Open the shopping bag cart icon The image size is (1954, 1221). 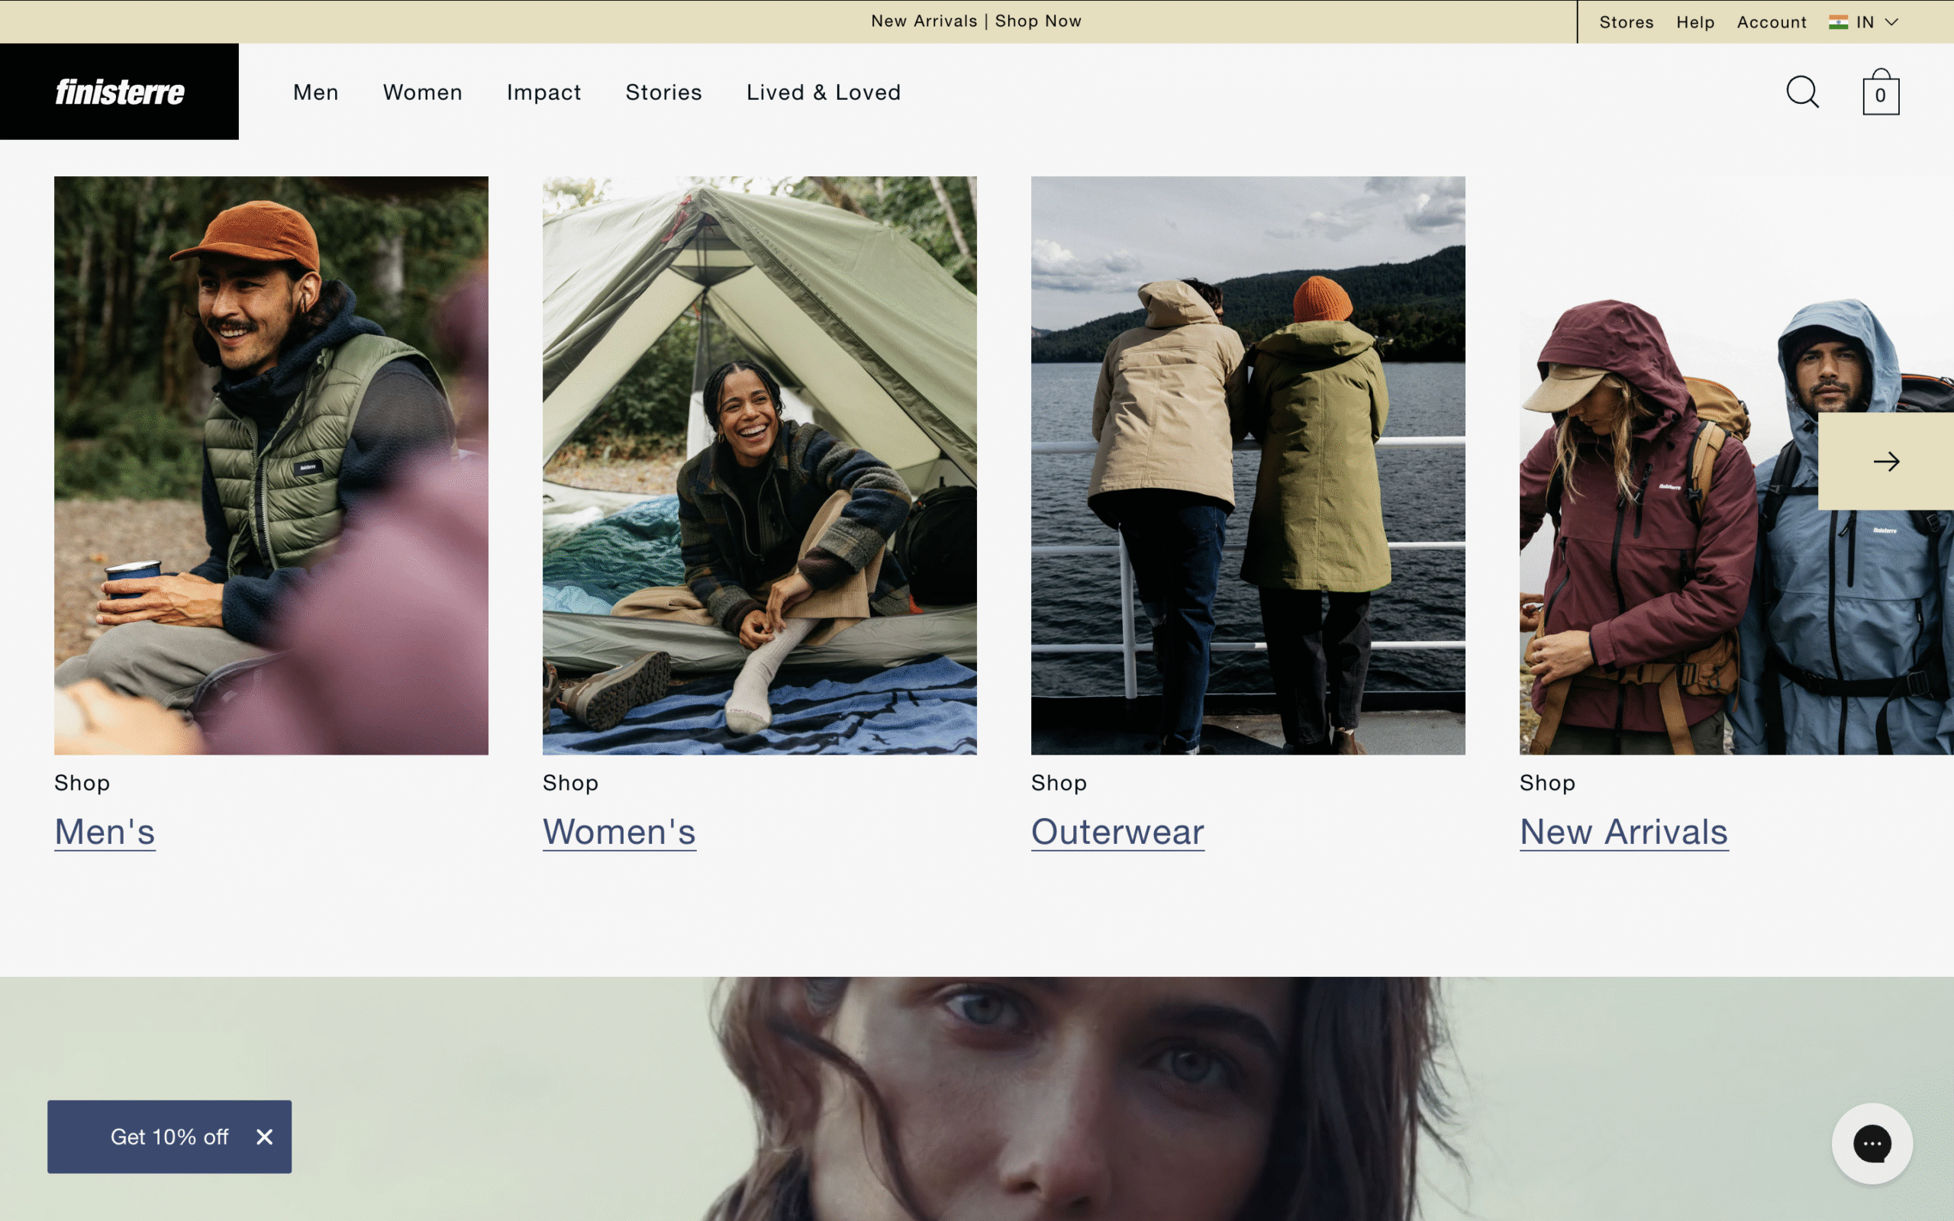coord(1881,93)
